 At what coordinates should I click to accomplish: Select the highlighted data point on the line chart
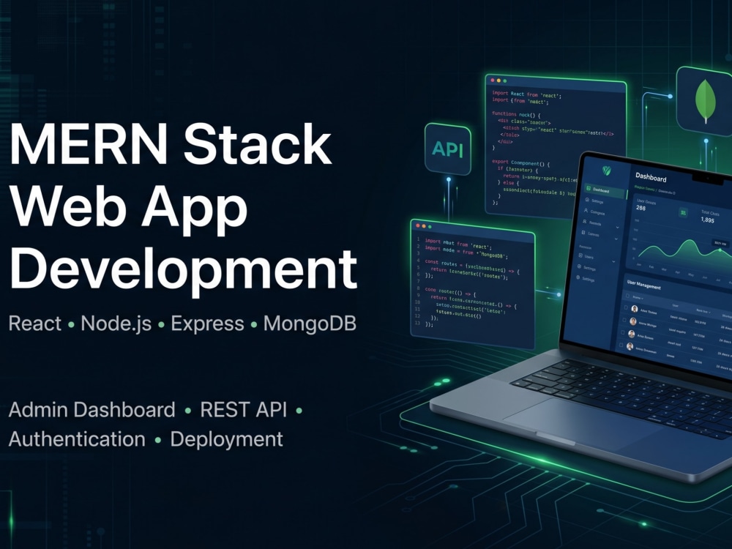pyautogui.click(x=720, y=250)
